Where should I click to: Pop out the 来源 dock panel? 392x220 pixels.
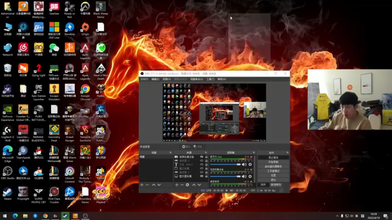click(x=206, y=153)
